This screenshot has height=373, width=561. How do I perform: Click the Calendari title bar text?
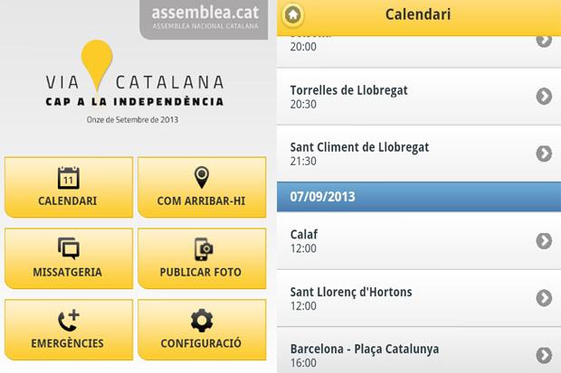(x=418, y=14)
